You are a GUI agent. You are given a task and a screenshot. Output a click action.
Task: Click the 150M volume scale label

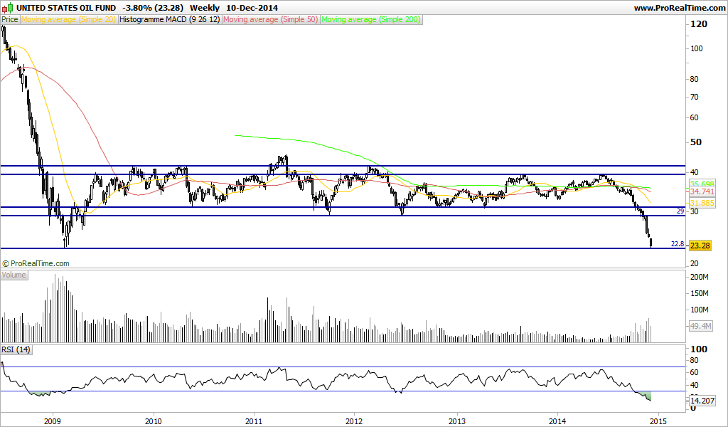(700, 293)
